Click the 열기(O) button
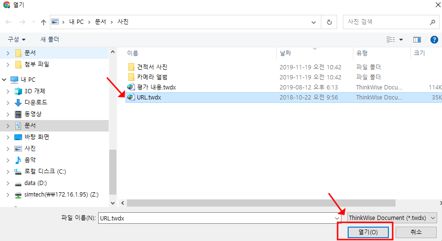Screen dimensions: 442x241 coord(368,232)
